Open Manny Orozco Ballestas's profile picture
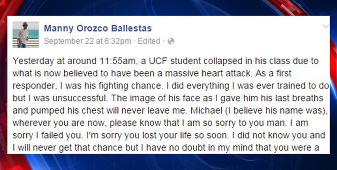The image size is (337, 170). click(26, 34)
